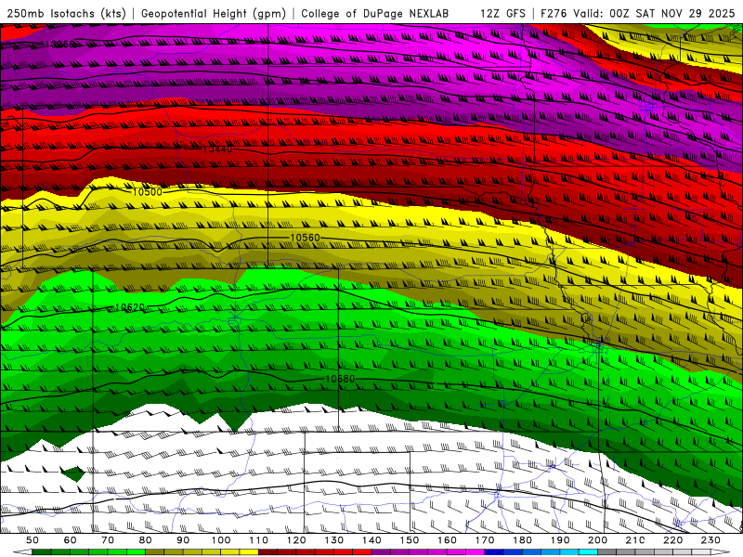Screen dimensions: 743x557
Task: Click the "250mb Isotachs (kts)" title text
Action: tap(66, 13)
